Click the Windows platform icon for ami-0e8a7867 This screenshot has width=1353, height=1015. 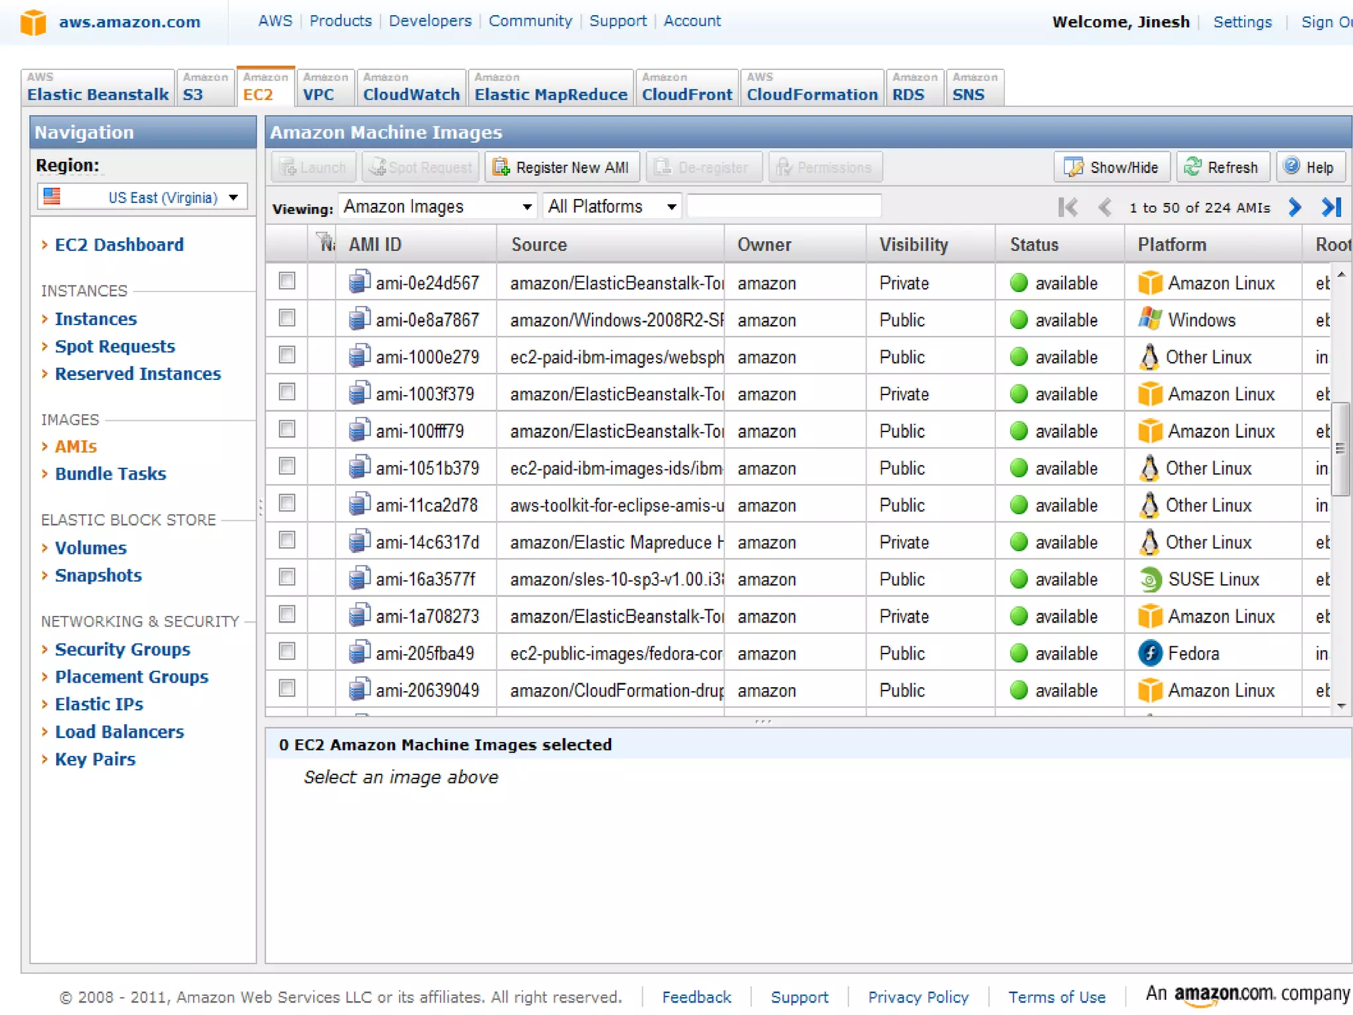click(1150, 320)
